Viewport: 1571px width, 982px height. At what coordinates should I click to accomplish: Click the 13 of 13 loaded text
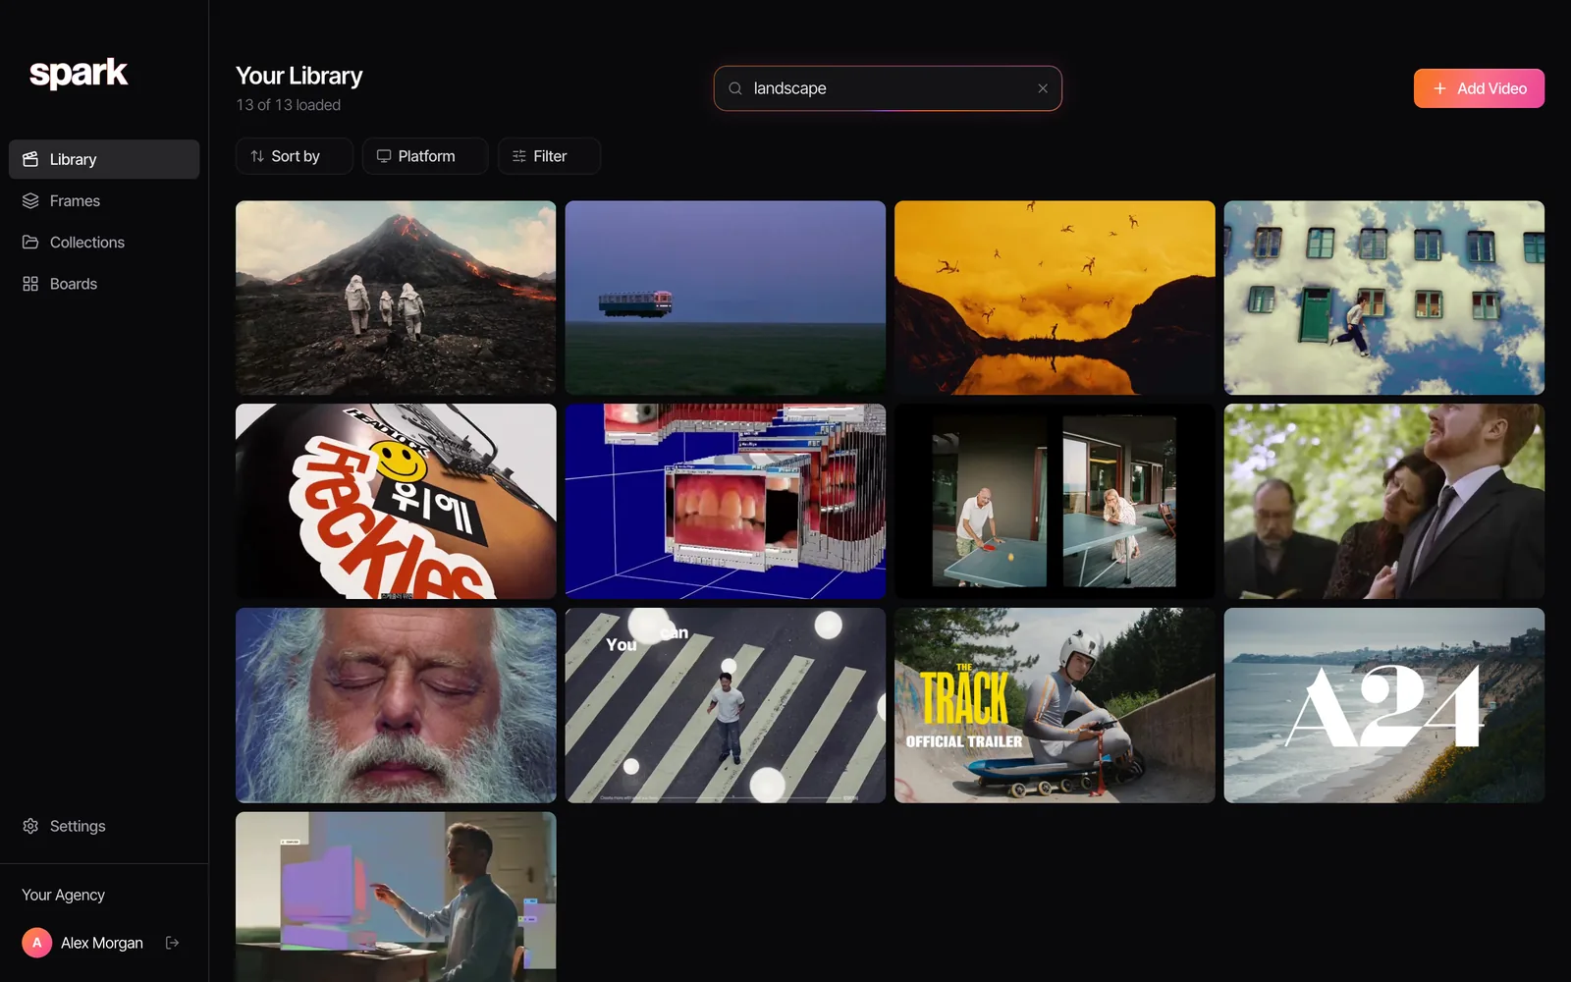[x=288, y=105]
